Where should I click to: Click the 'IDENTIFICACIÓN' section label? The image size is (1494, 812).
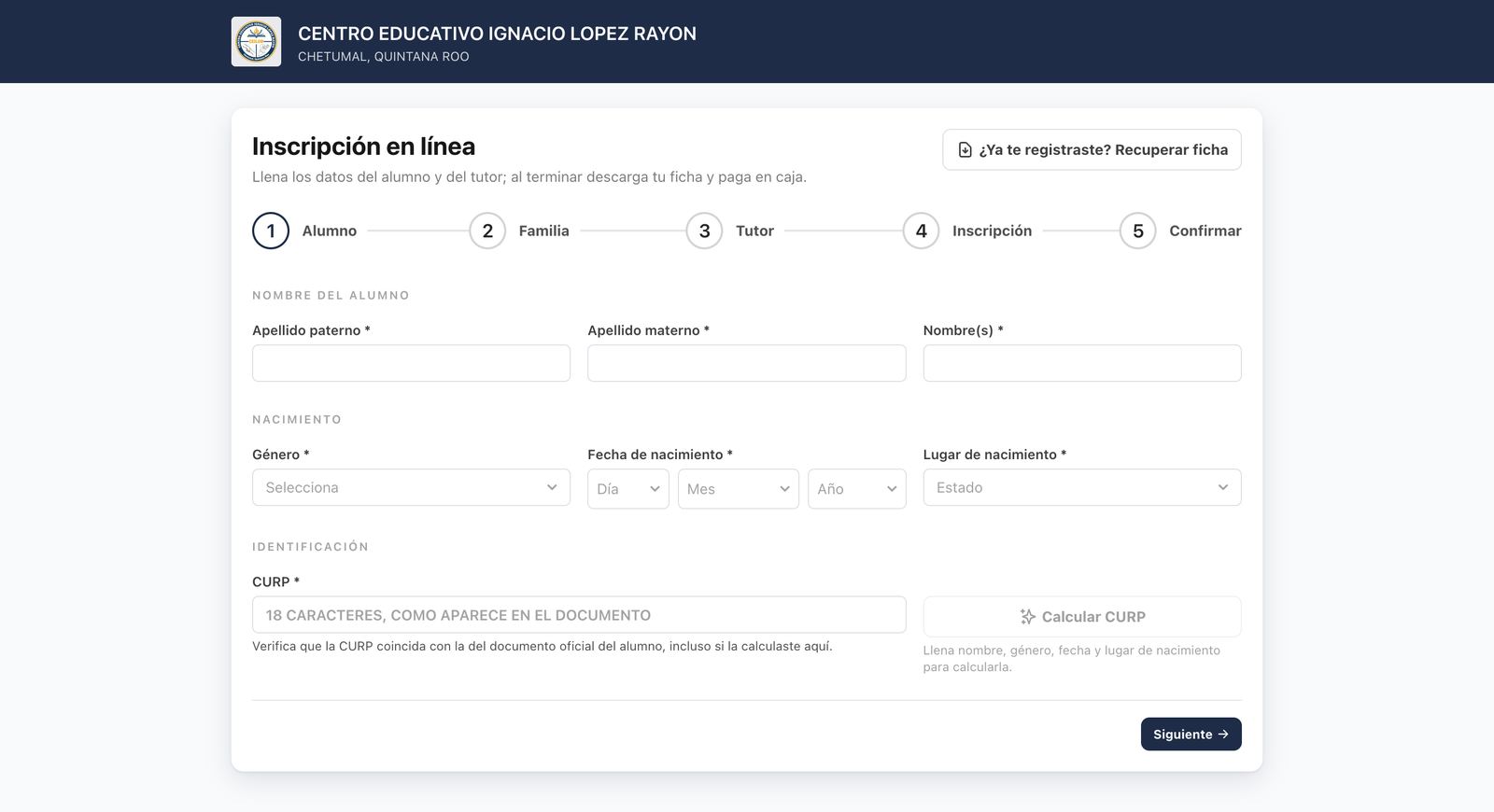310,547
